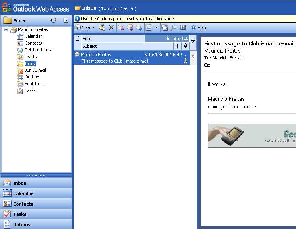Click the Geekzone PDA banner image

[x=252, y=136]
